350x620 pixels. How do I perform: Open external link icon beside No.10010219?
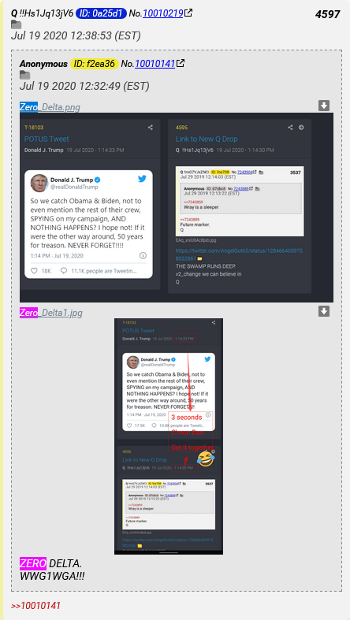(x=188, y=13)
